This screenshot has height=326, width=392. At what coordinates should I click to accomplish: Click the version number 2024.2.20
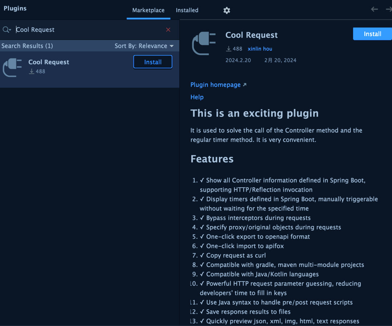point(238,60)
